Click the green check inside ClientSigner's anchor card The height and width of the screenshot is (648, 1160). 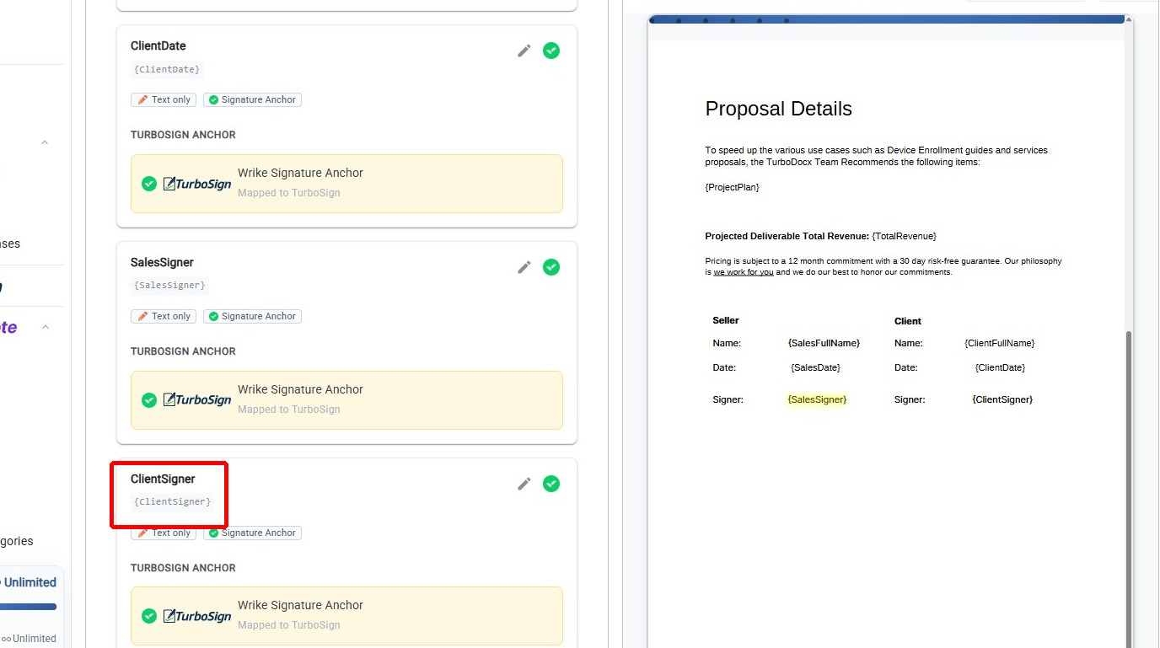point(149,615)
